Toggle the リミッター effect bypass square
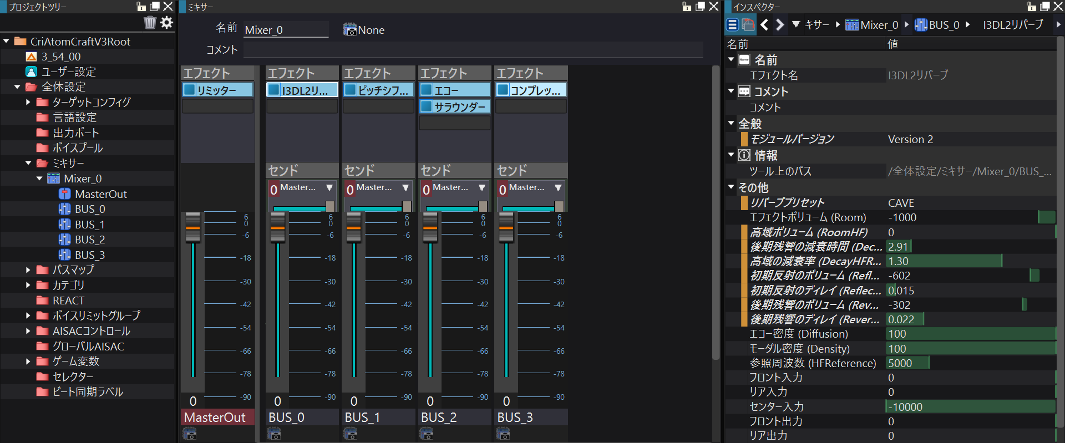The image size is (1065, 443). point(190,89)
